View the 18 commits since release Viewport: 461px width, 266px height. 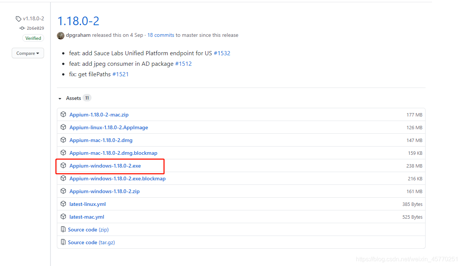click(x=161, y=35)
